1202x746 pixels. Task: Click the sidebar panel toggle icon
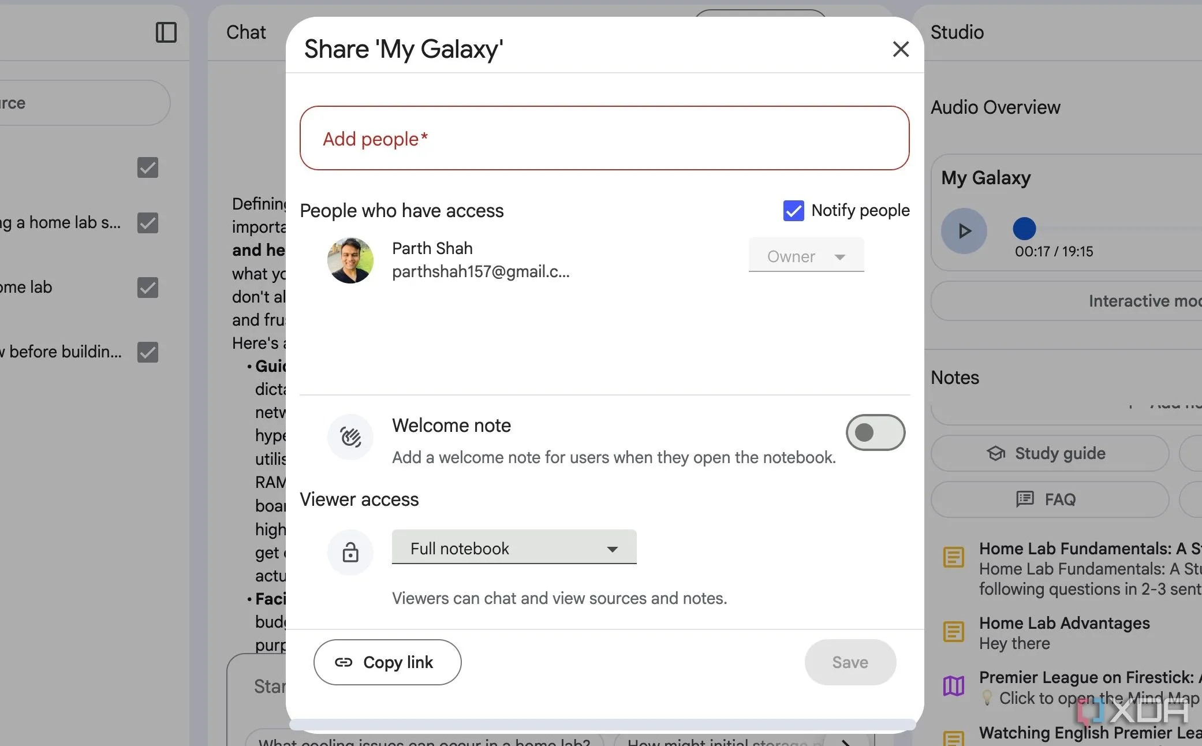[x=166, y=32]
